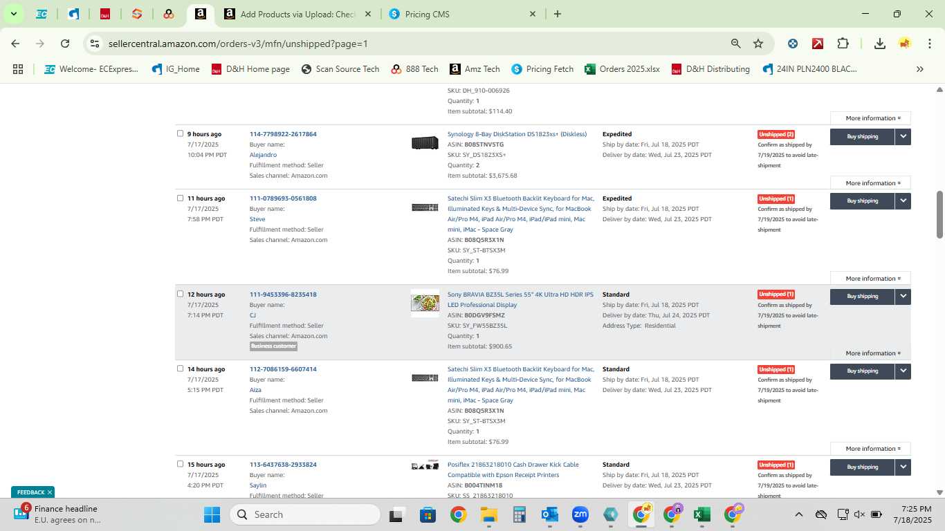The height and width of the screenshot is (531, 945).
Task: Expand Buy shipping dropdown for Alejandro's order
Action: 903,137
